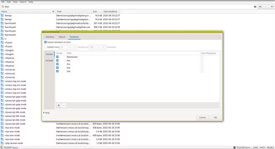275x149 pixels.
Task: Check One Filesystem for /home/user
Action: [x=202, y=57]
